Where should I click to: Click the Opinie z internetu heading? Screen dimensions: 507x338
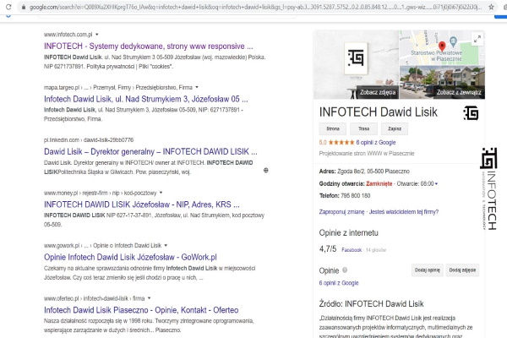(x=348, y=233)
